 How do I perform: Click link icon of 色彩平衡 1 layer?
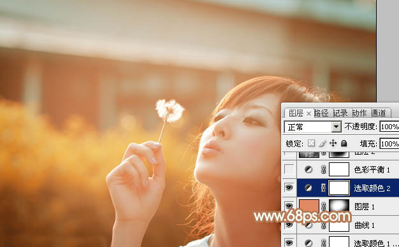[323, 169]
